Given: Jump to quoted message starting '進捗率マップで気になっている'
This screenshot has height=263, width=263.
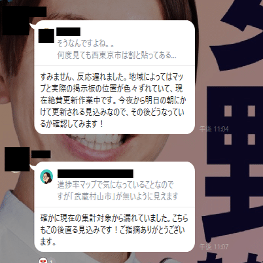Looking at the screenshot, I should (x=115, y=185).
